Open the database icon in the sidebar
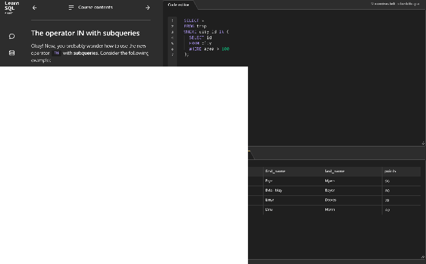The width and height of the screenshot is (426, 264). click(12, 53)
